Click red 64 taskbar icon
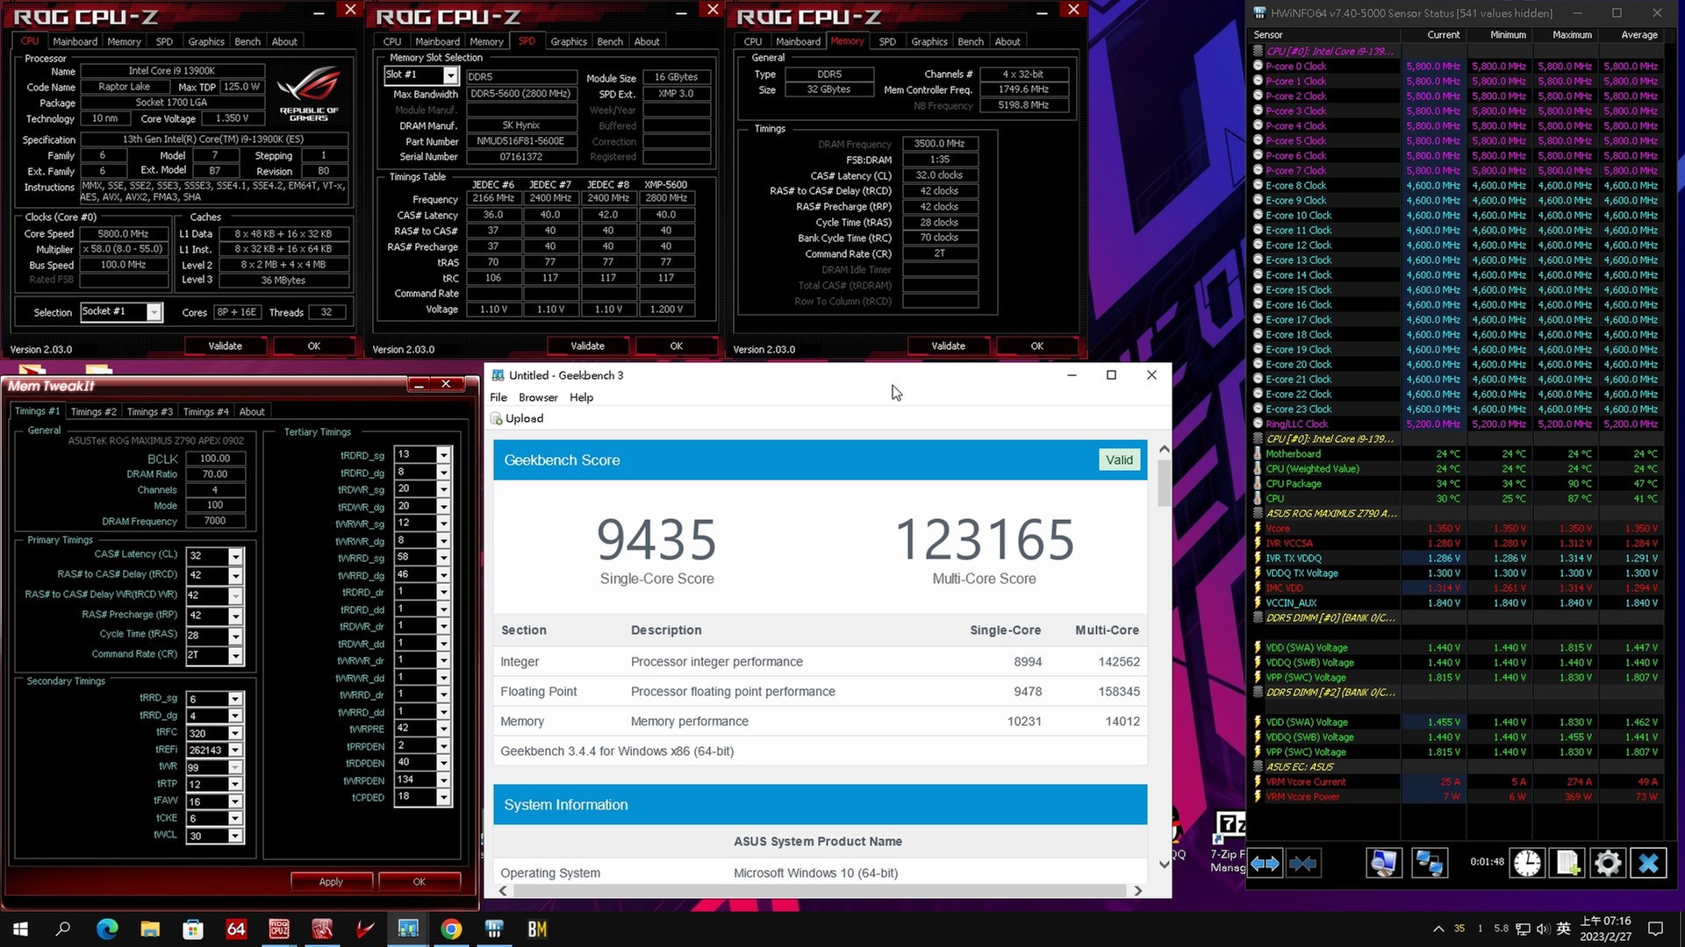 pos(236,929)
